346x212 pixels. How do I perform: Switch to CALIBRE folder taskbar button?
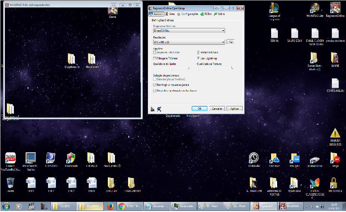click(x=64, y=206)
